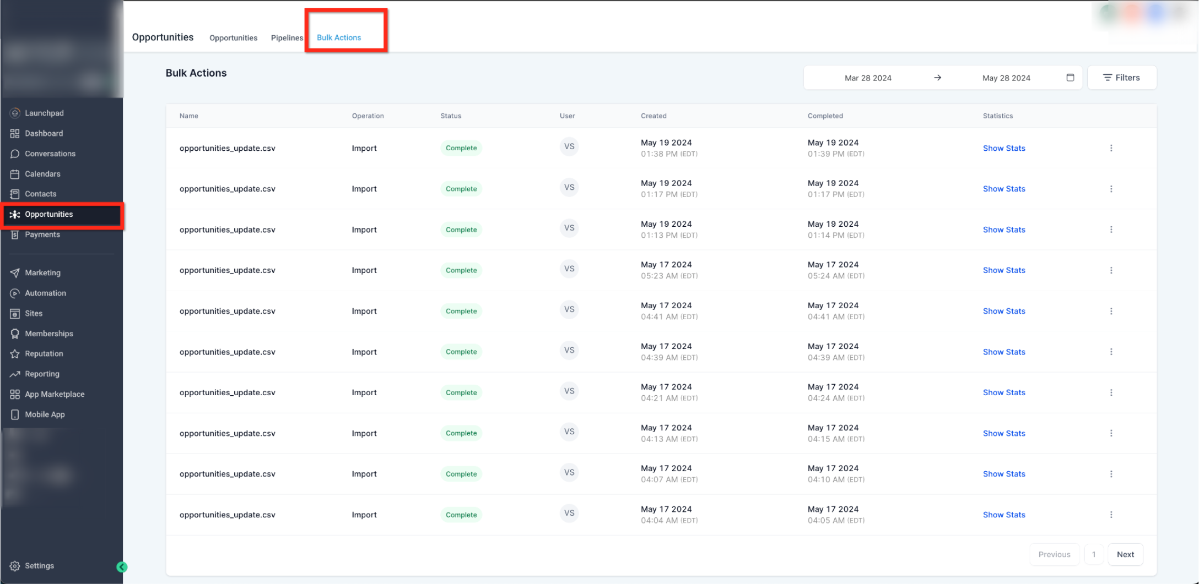Open the Filters panel
The height and width of the screenshot is (584, 1199).
[x=1122, y=78]
